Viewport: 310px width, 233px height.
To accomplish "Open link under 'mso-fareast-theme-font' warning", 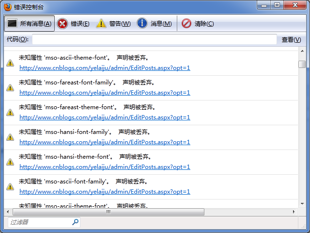I will point(105,117).
